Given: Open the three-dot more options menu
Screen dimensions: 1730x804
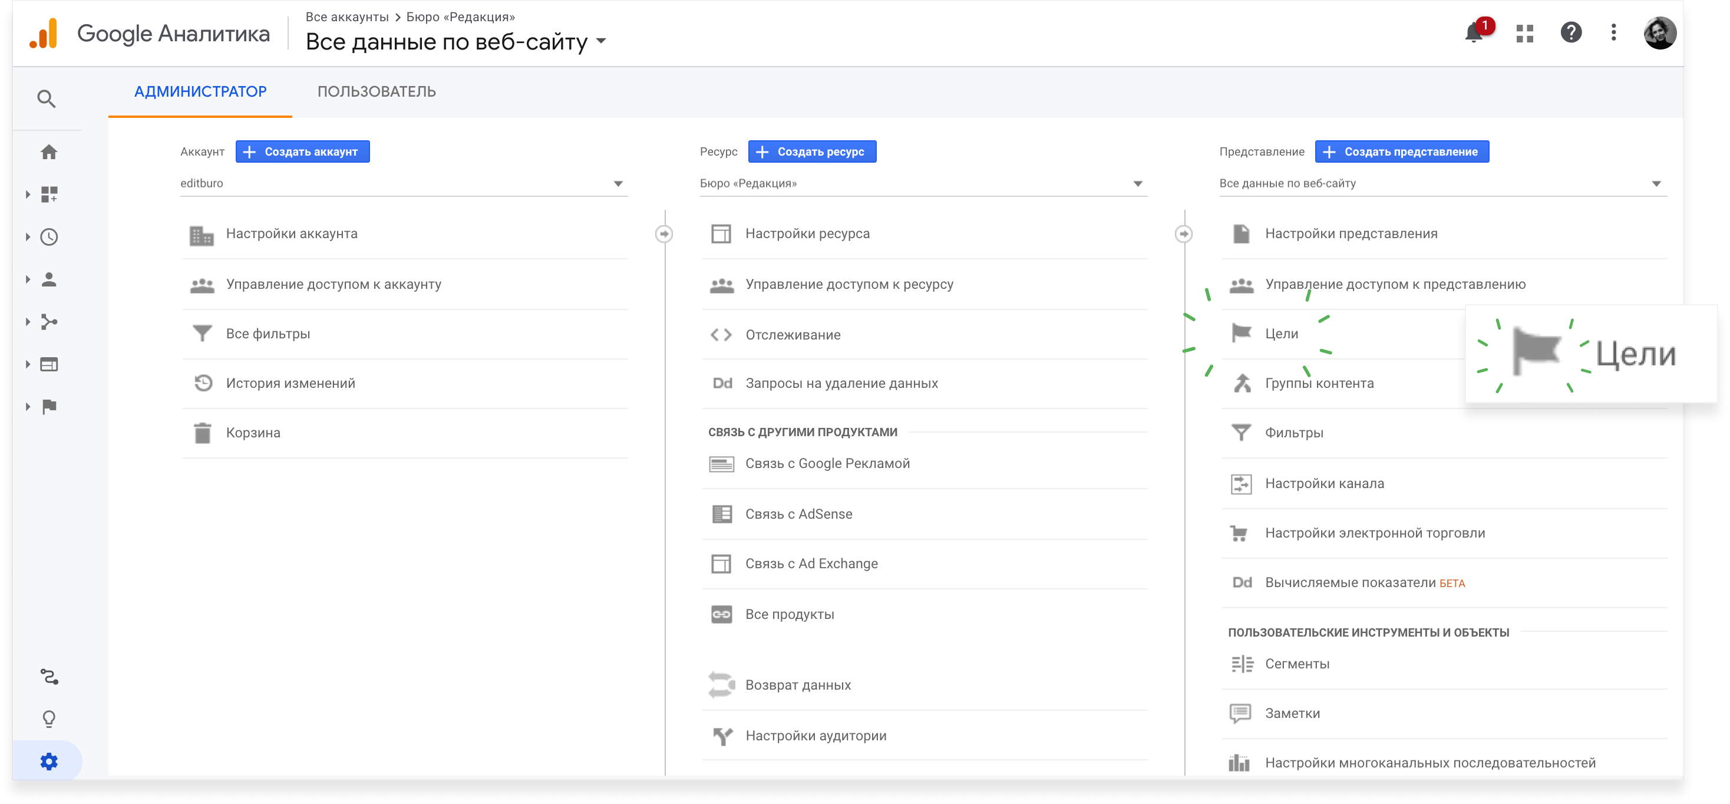Looking at the screenshot, I should 1614,32.
